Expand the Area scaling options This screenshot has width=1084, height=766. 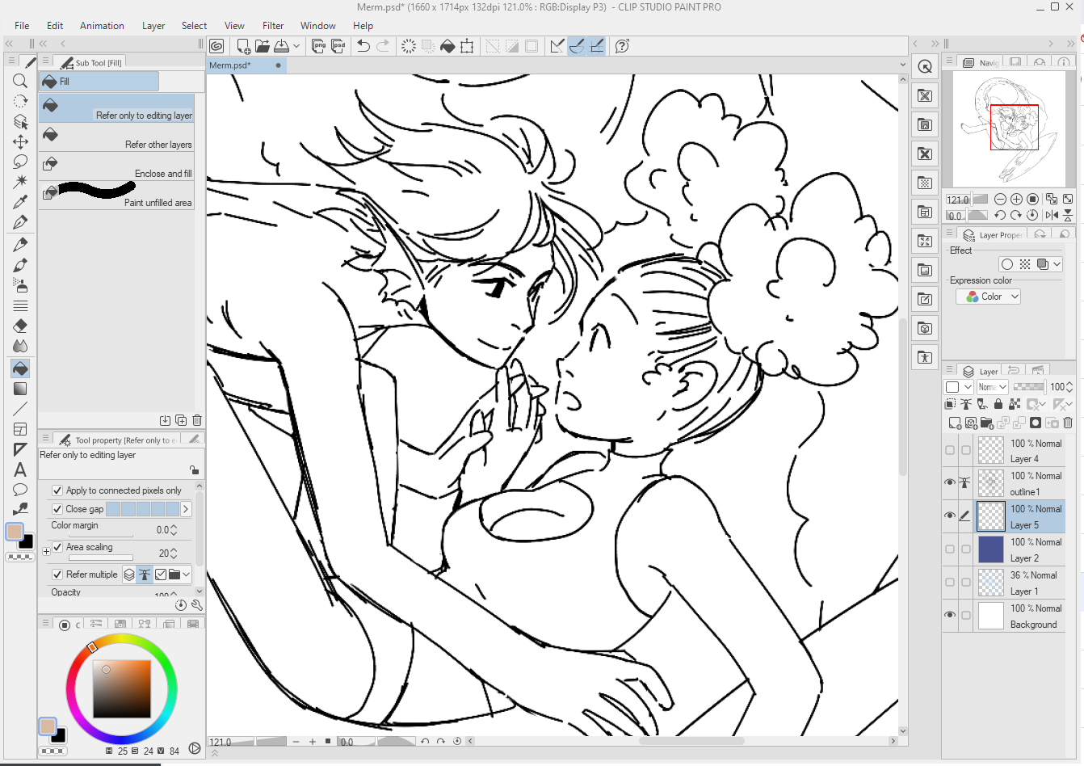tap(46, 551)
